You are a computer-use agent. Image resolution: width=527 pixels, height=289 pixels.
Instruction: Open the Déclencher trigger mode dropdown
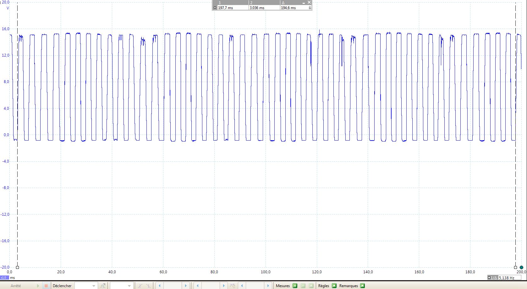click(x=93, y=286)
